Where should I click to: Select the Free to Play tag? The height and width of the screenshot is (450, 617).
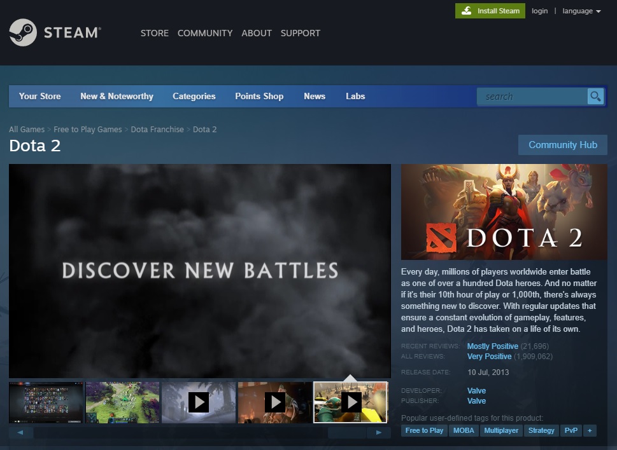[x=424, y=430]
